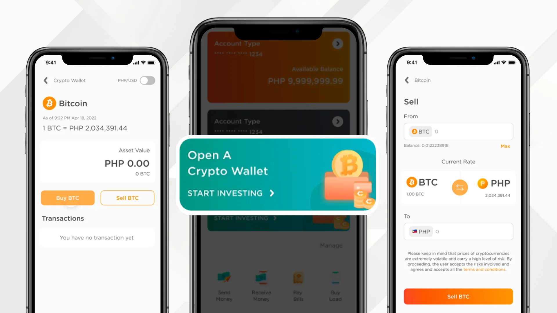Toggle the PHP/USD currency switch
The width and height of the screenshot is (557, 313).
tap(147, 80)
